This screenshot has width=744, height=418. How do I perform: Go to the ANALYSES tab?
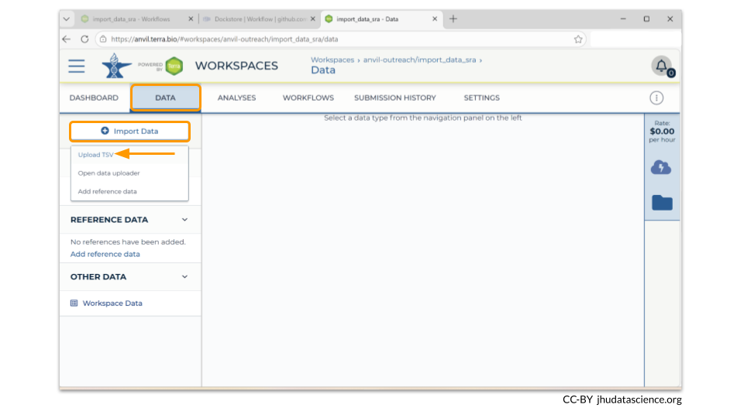237,98
